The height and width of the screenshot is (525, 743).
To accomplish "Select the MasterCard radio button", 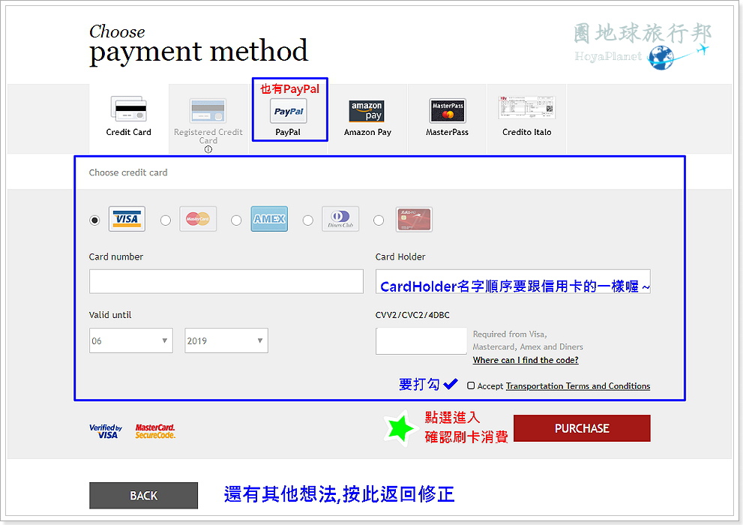I will pos(166,220).
